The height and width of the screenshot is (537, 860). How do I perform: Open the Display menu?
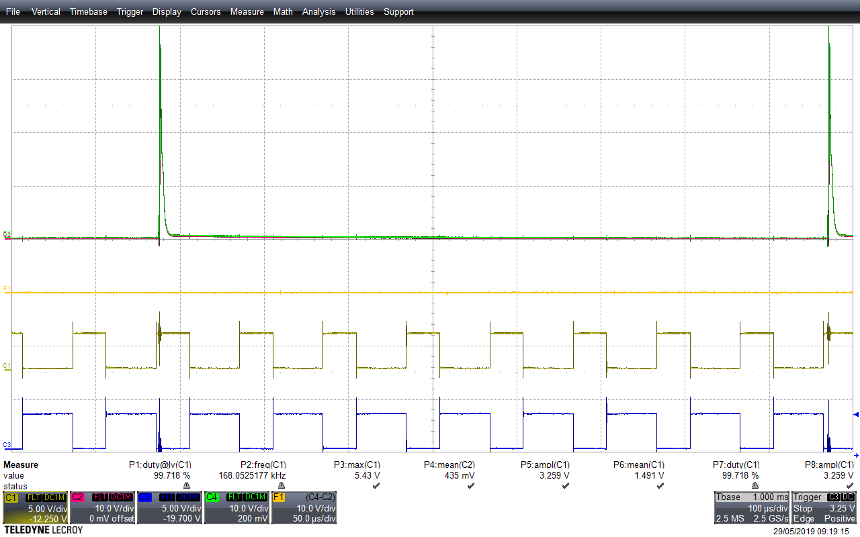point(167,11)
